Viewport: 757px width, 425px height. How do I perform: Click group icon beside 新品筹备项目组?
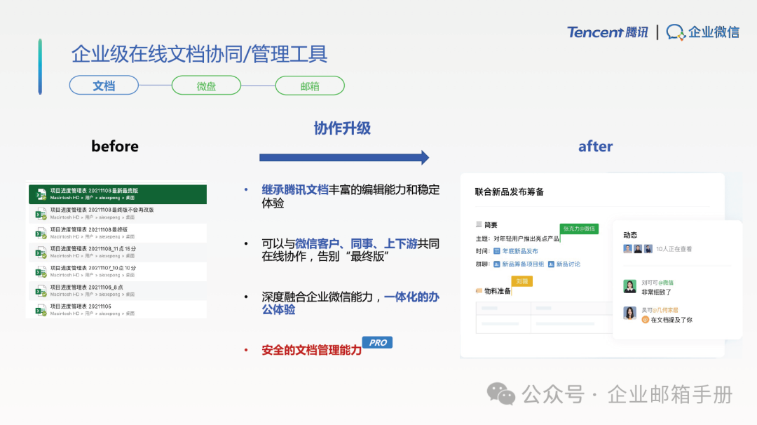496,264
